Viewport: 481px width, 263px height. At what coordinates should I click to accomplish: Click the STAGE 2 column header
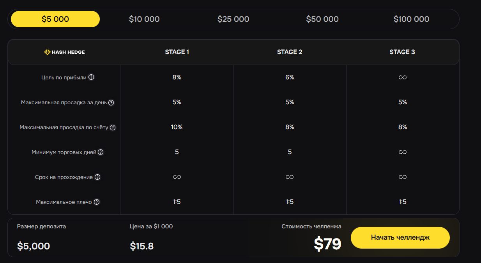[290, 52]
